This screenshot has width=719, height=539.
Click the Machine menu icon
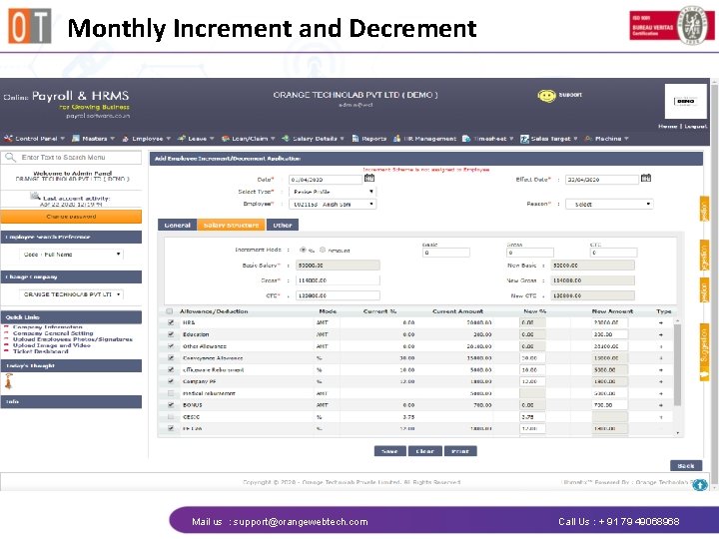(x=588, y=139)
